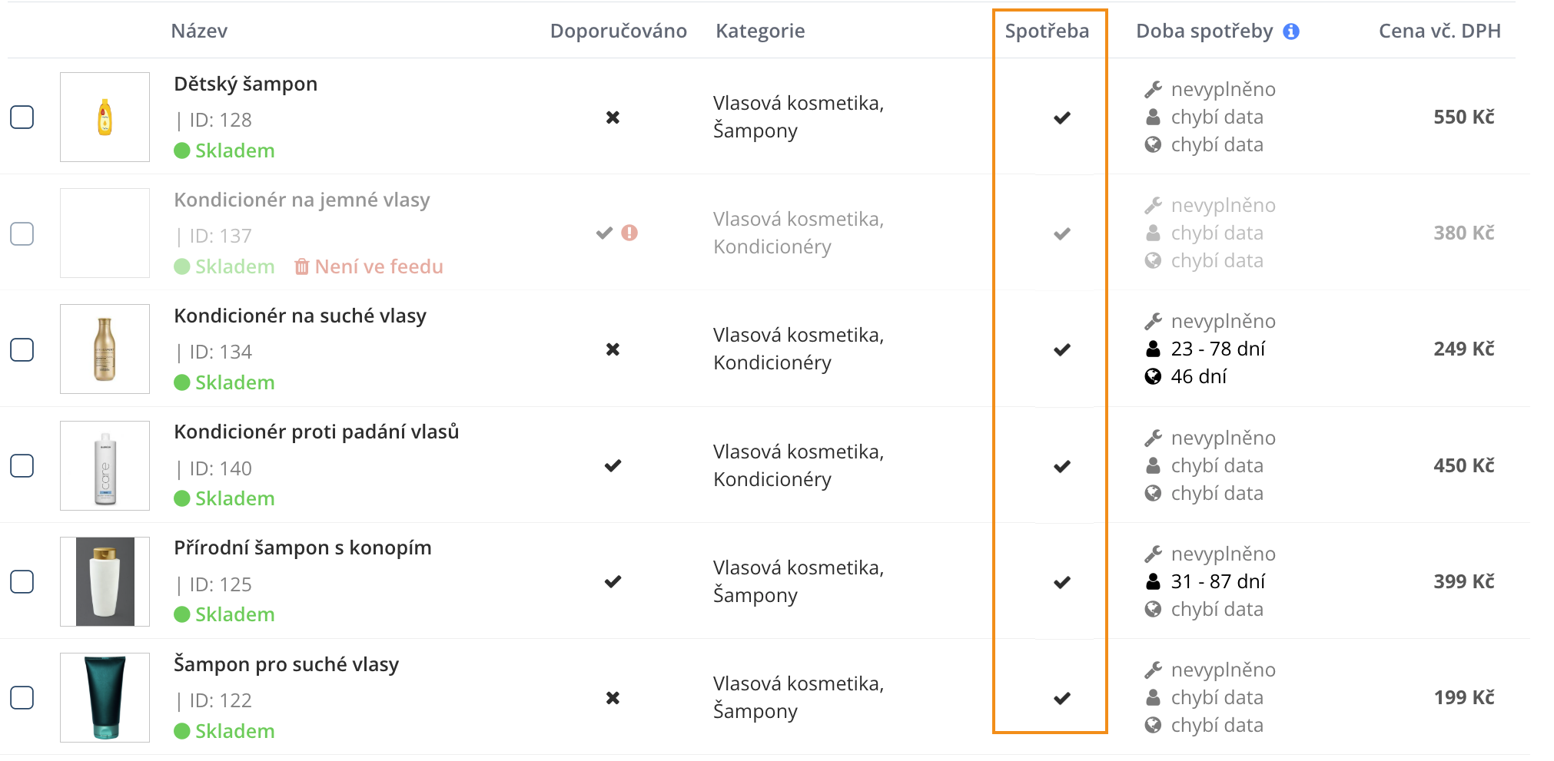Click the wrench icon in Dětský šampon row
This screenshot has width=1554, height=761.
1153,90
